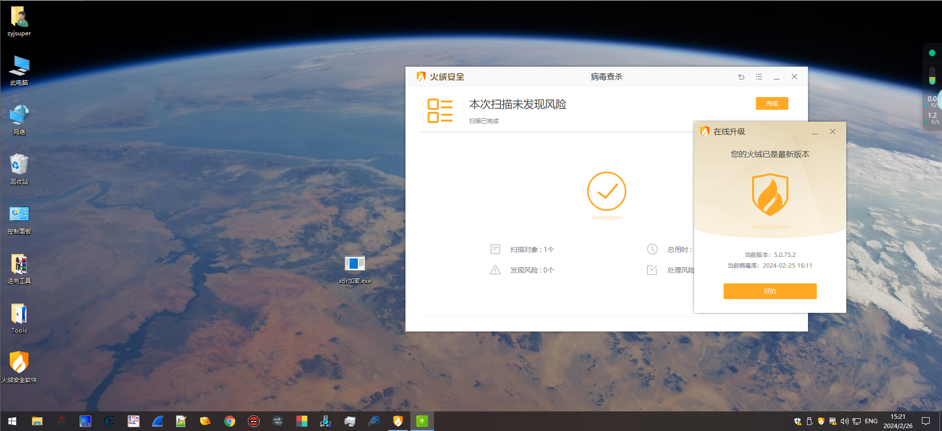The image size is (942, 431).
Task: Click the 当前版本: 5.0.75.2 text
Action: coord(770,255)
